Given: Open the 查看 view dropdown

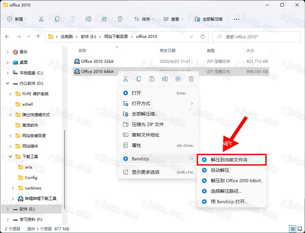Looking at the screenshot, I should 174,19.
